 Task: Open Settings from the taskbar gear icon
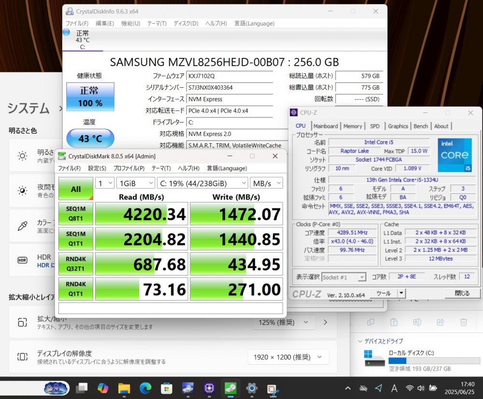coord(252,388)
